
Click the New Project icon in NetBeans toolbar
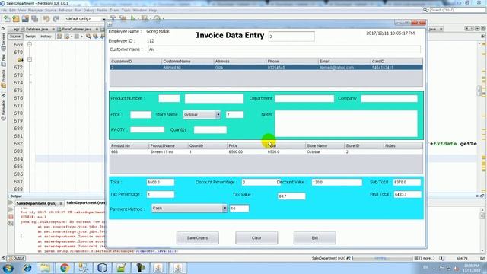16,19
